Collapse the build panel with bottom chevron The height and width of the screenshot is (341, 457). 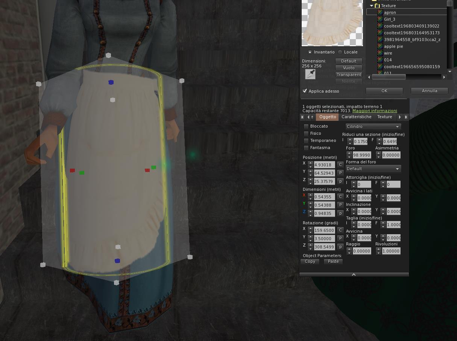point(354,275)
